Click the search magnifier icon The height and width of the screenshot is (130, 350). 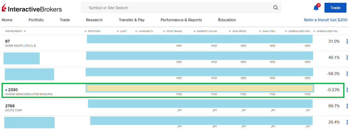[x=276, y=8]
